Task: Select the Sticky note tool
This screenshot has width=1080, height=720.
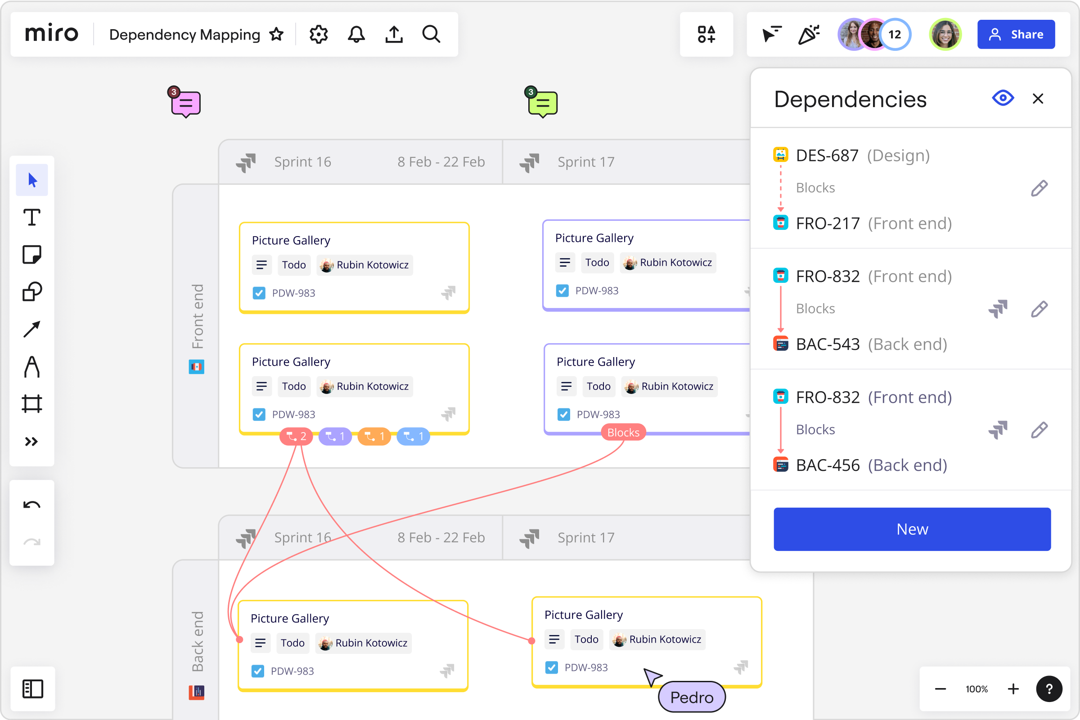Action: pyautogui.click(x=31, y=255)
